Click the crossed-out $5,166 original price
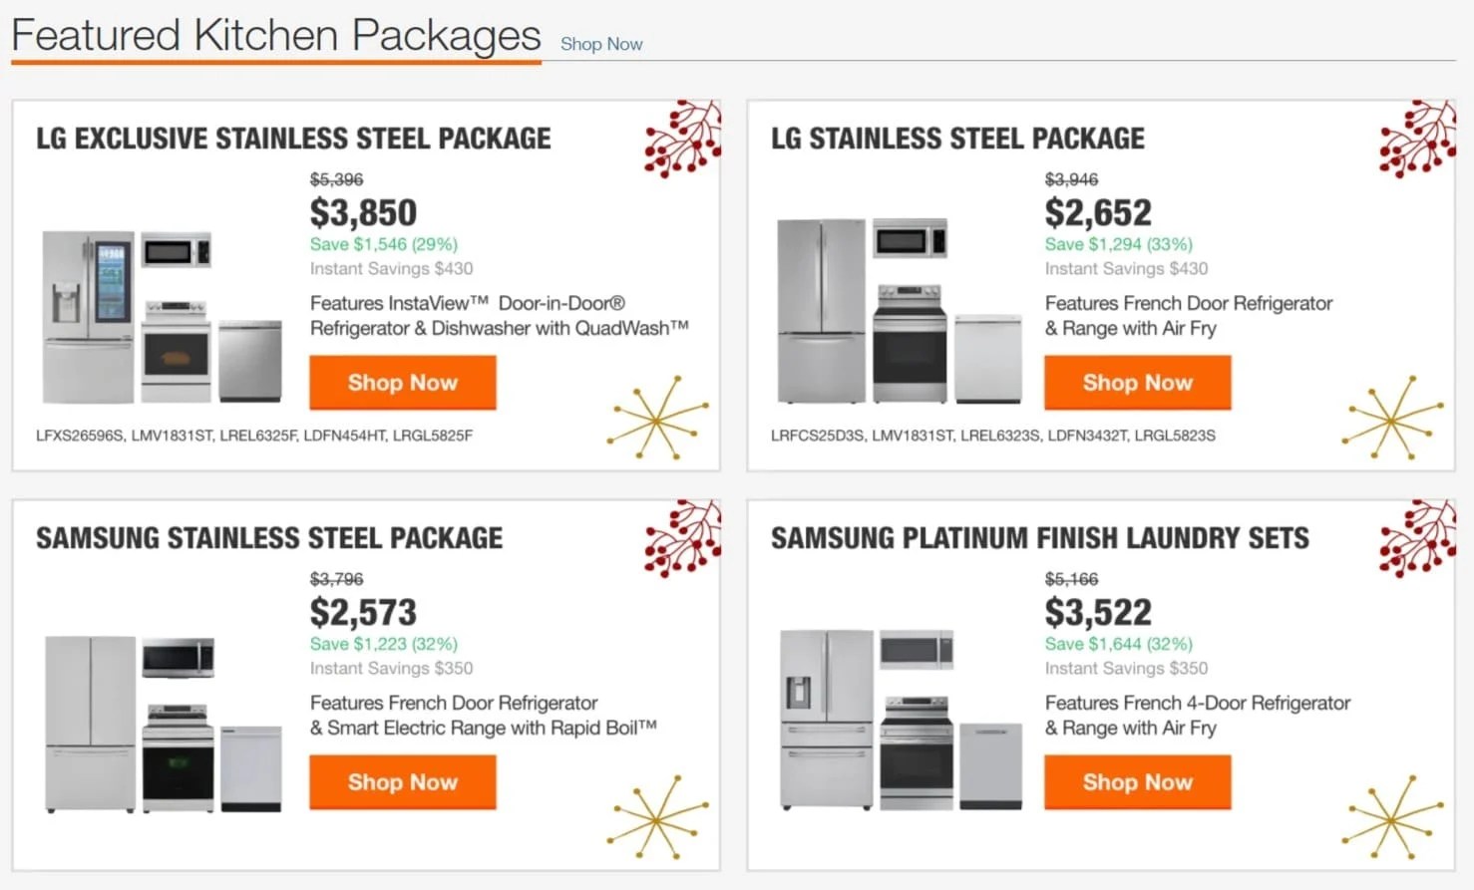 [x=1071, y=578]
